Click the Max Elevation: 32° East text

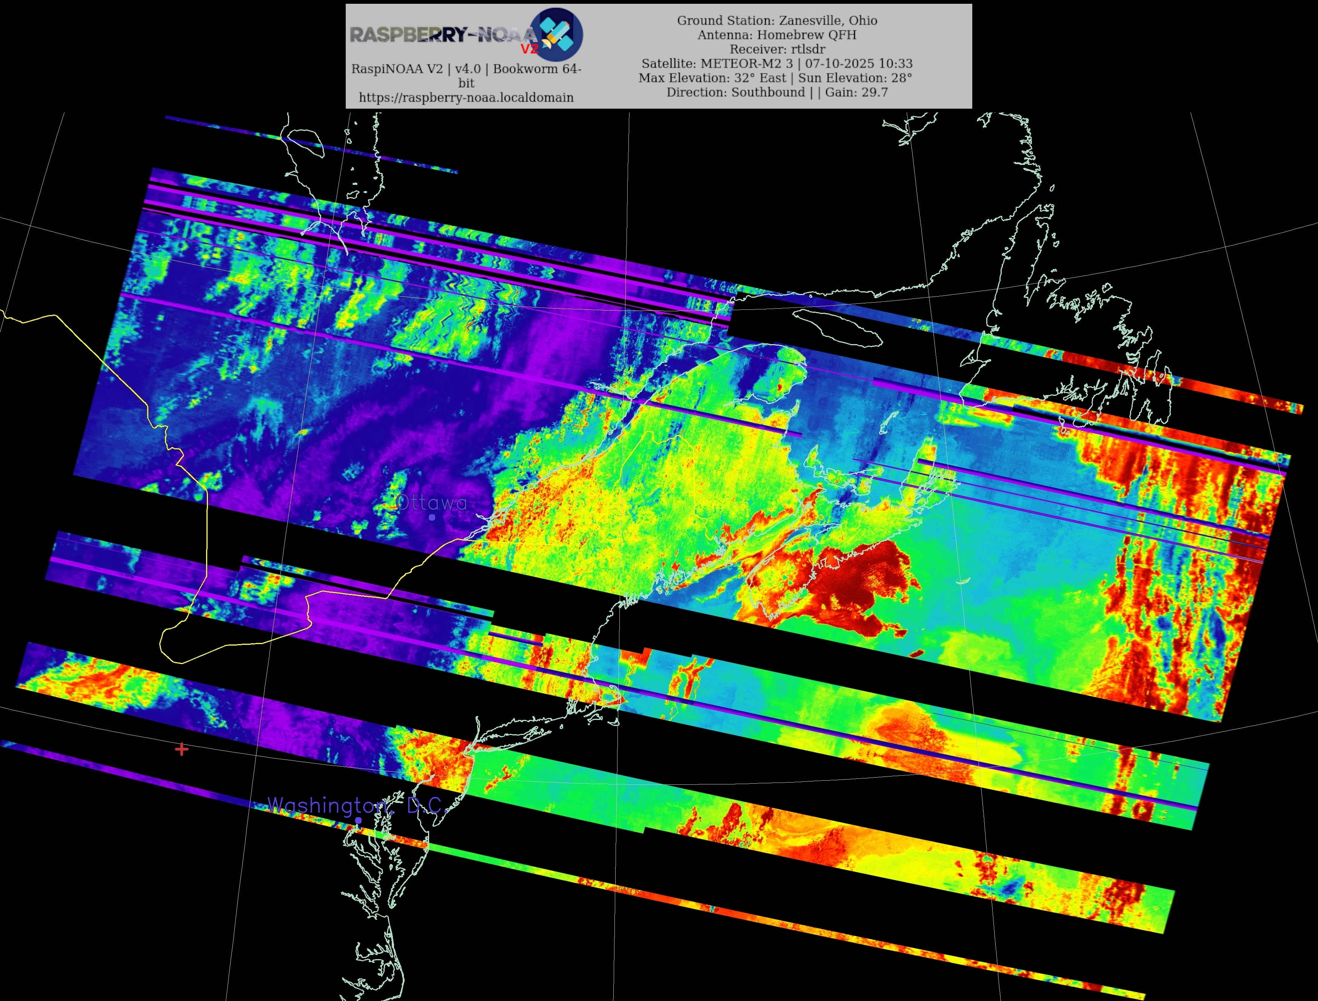[712, 77]
